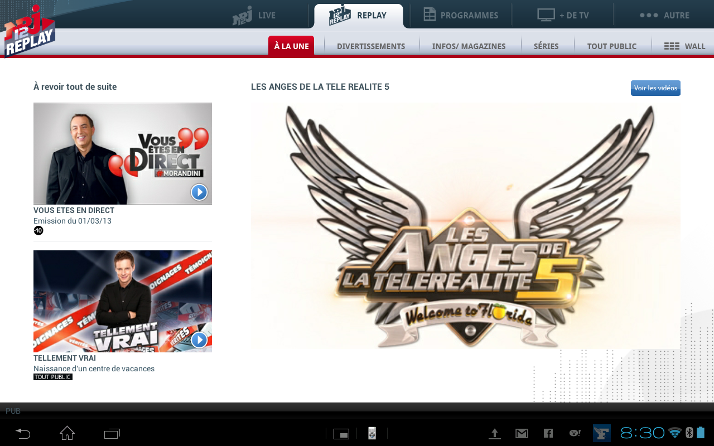Image resolution: width=714 pixels, height=446 pixels.
Task: Switch to the Wall grid view
Action: 684,46
